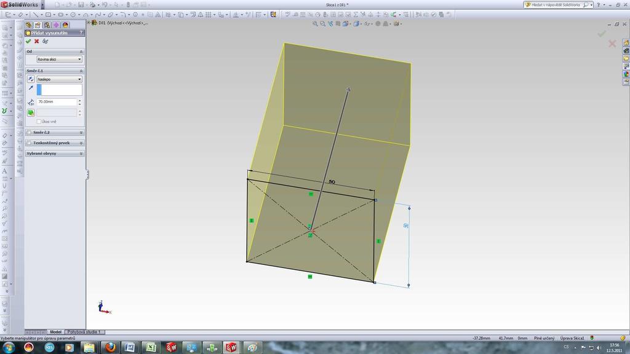This screenshot has width=630, height=354.
Task: Open the Display Style dropdown icon
Action: click(357, 24)
